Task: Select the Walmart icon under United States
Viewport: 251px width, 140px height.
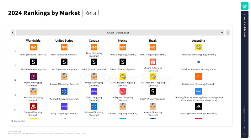Action: point(64,91)
